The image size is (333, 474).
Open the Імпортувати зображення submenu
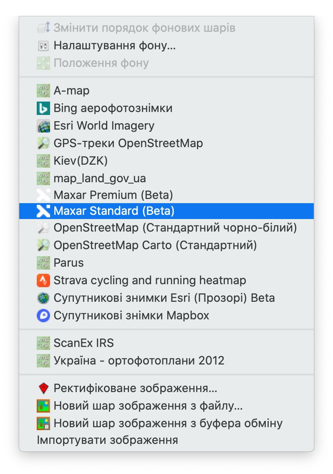(166, 440)
